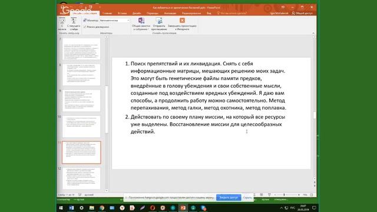Open Opera browser taskbar icon
The height and width of the screenshot is (212, 377).
(153, 208)
